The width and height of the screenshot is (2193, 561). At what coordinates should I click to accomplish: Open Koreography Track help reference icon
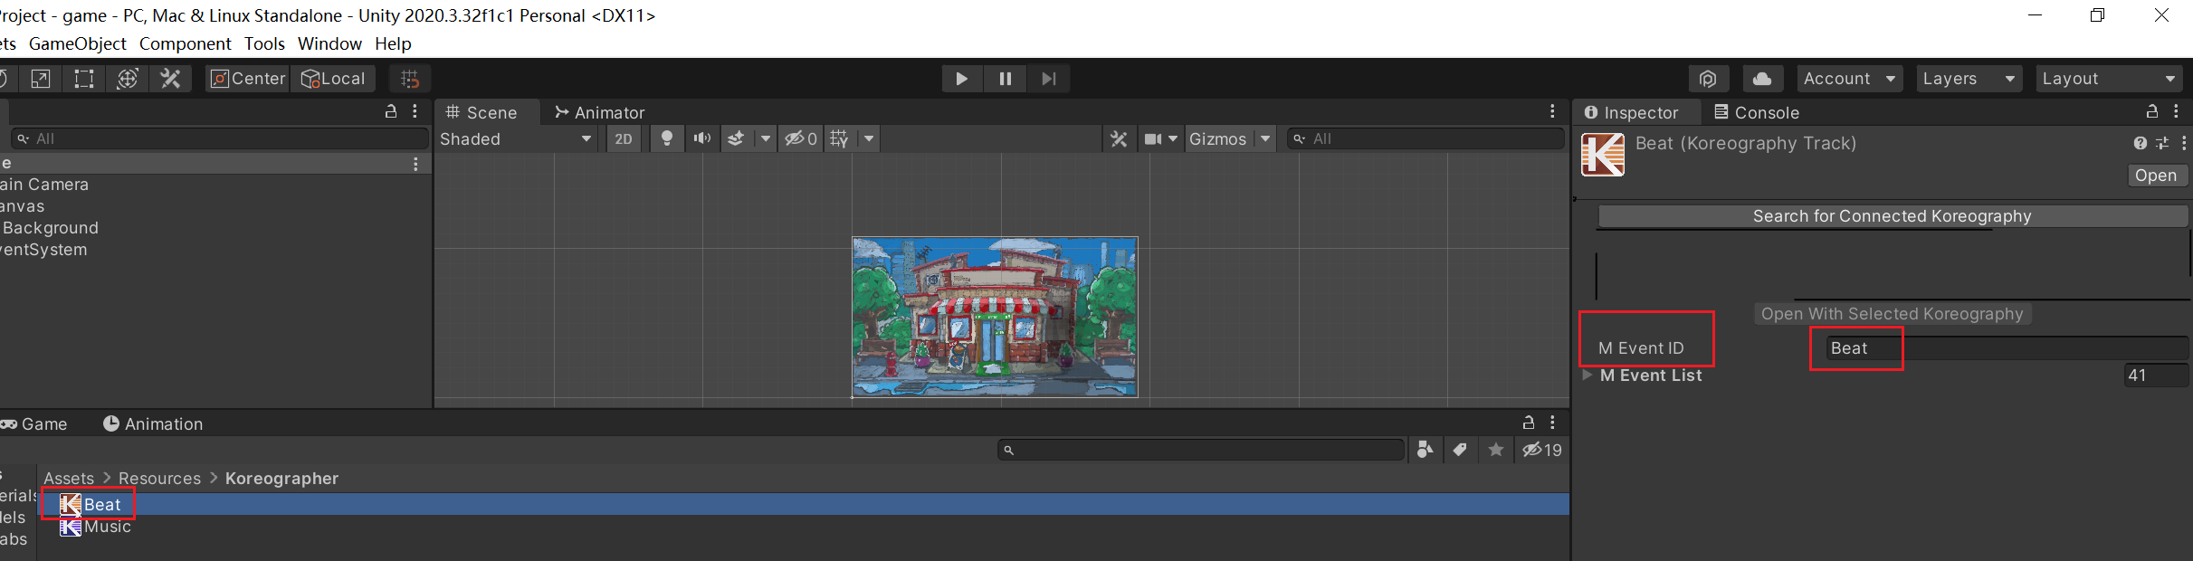2140,143
